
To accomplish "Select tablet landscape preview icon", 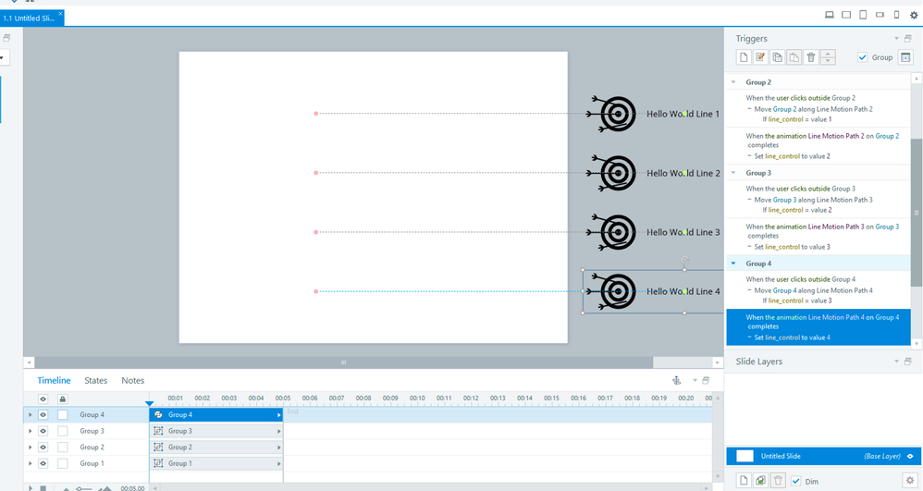I will click(x=846, y=15).
